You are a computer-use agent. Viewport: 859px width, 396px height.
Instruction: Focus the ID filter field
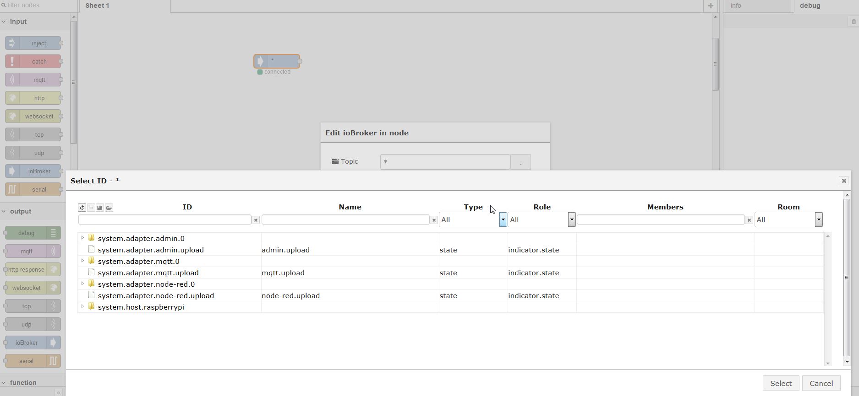165,220
